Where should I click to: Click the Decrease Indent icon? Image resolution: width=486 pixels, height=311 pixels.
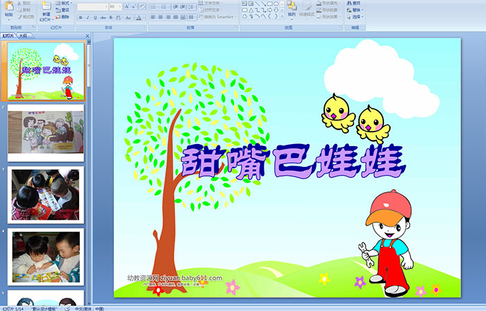coord(176,7)
